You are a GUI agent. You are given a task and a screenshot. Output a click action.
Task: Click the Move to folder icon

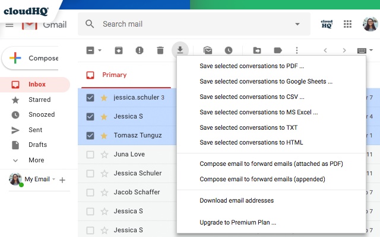tap(257, 50)
